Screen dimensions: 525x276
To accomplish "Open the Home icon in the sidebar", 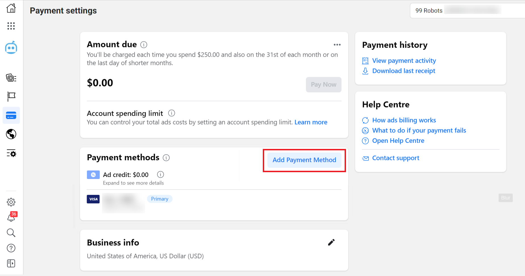I will (11, 8).
